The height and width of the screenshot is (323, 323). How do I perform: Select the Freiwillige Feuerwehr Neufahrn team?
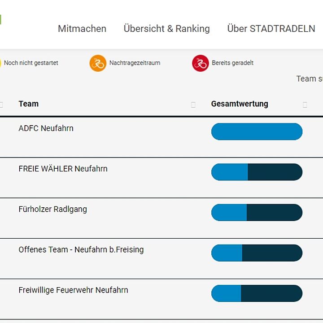pyautogui.click(x=73, y=290)
